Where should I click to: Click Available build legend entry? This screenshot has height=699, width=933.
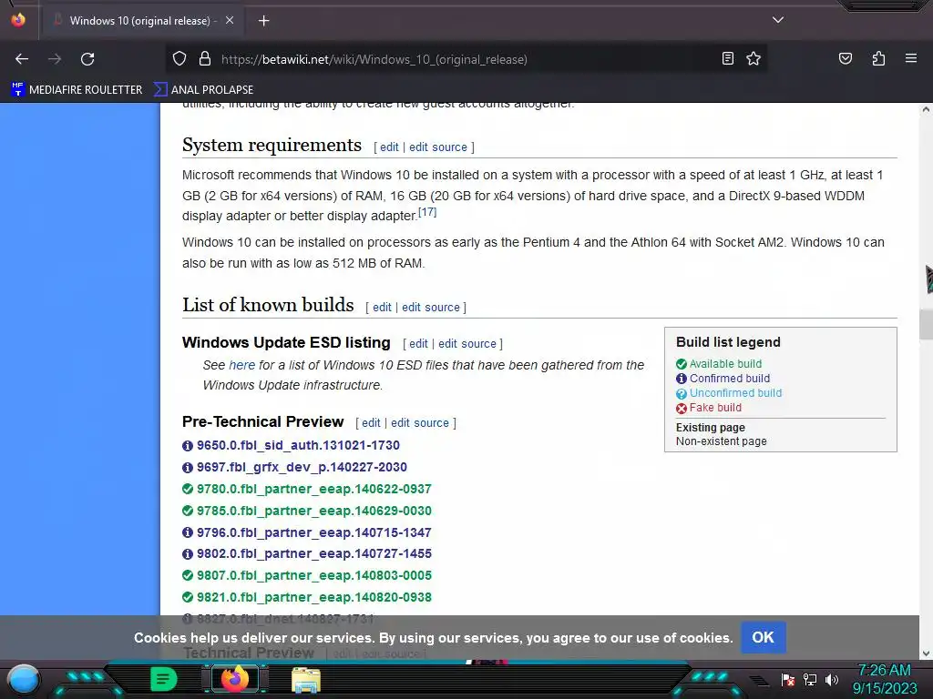(725, 364)
